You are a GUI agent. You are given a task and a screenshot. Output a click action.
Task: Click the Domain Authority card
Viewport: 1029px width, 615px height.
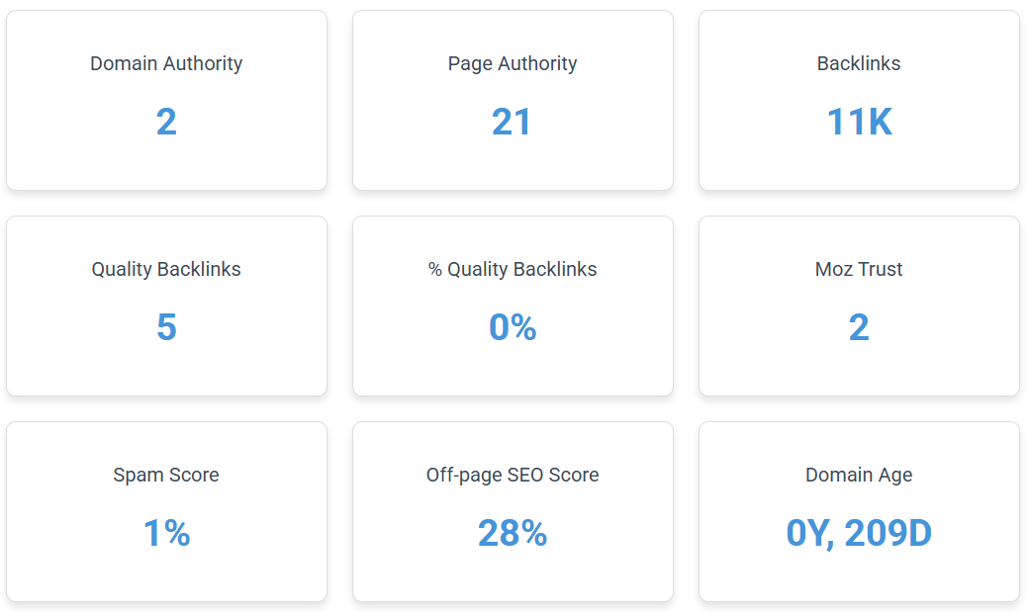point(166,100)
